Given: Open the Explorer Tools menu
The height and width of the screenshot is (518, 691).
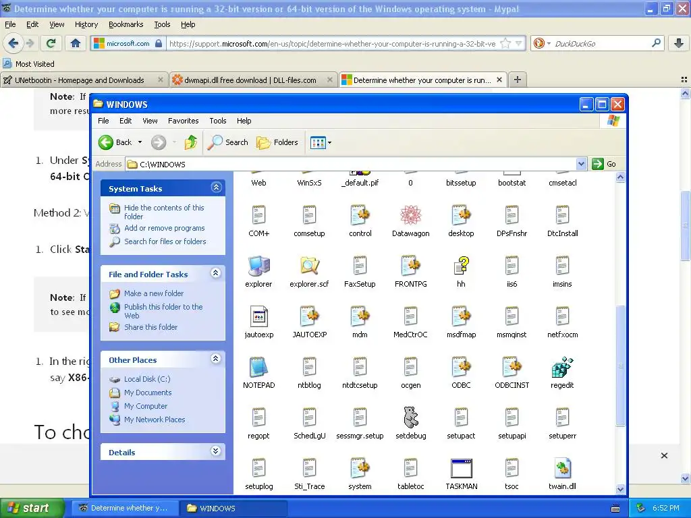Looking at the screenshot, I should coord(218,121).
